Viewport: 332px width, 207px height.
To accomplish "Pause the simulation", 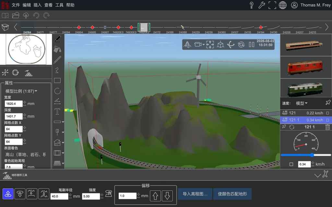I will coord(252,45).
